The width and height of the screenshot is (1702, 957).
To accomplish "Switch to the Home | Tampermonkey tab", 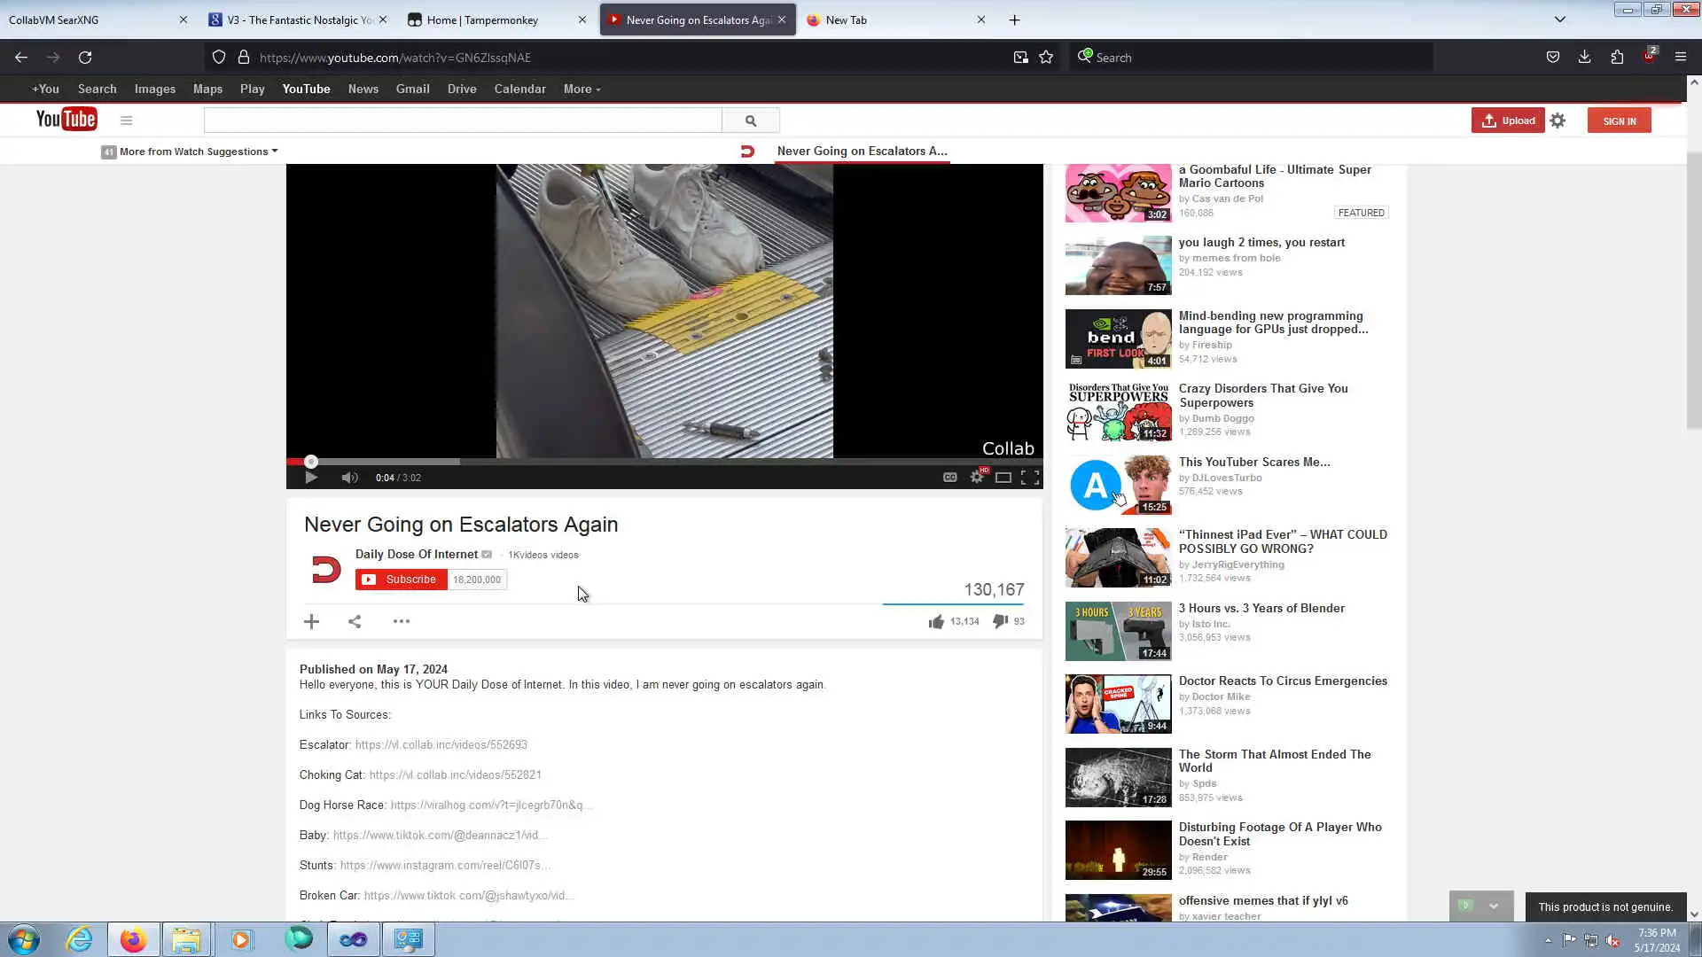I will pos(482,19).
